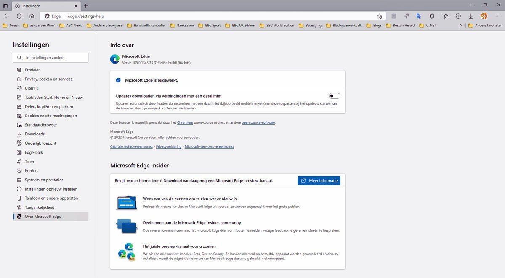Open Tabbladen Start, Home en Nieuw
Screen dimensions: 505x278
click(x=50, y=97)
